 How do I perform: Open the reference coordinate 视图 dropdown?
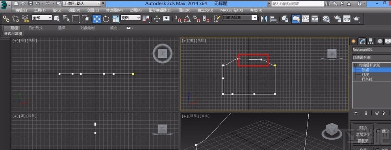pos(131,18)
